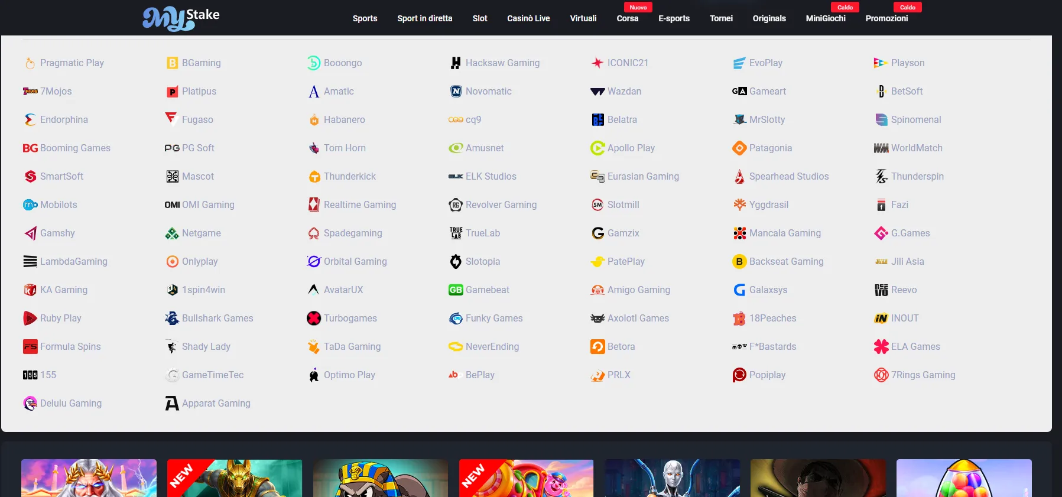This screenshot has width=1062, height=497.
Task: Click the Belatra provider icon
Action: tap(597, 119)
